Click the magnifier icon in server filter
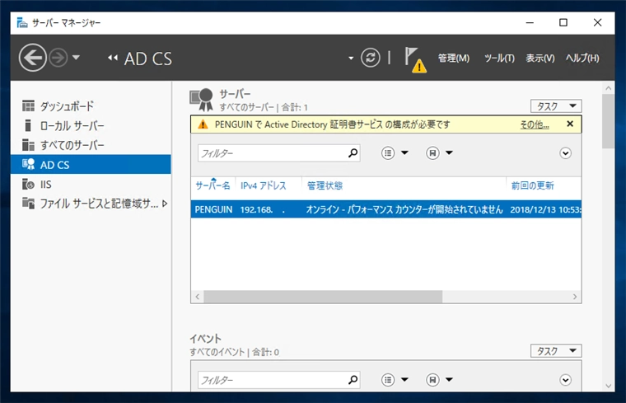This screenshot has height=403, width=626. point(353,153)
